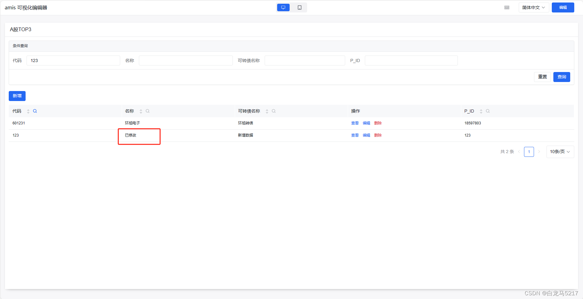Select page 1 in pagination

pos(529,152)
